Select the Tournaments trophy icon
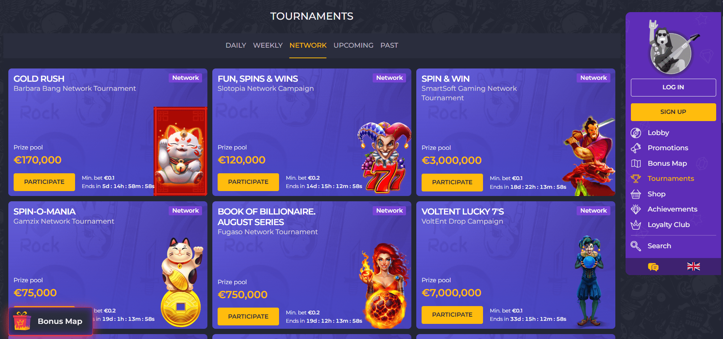723x339 pixels. [636, 179]
